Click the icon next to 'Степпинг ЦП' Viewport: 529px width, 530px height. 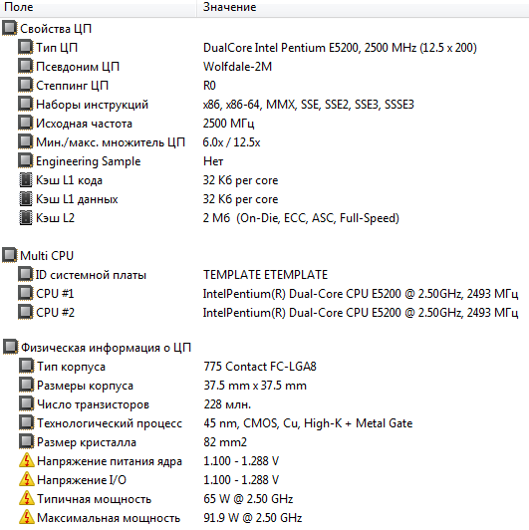pos(25,85)
